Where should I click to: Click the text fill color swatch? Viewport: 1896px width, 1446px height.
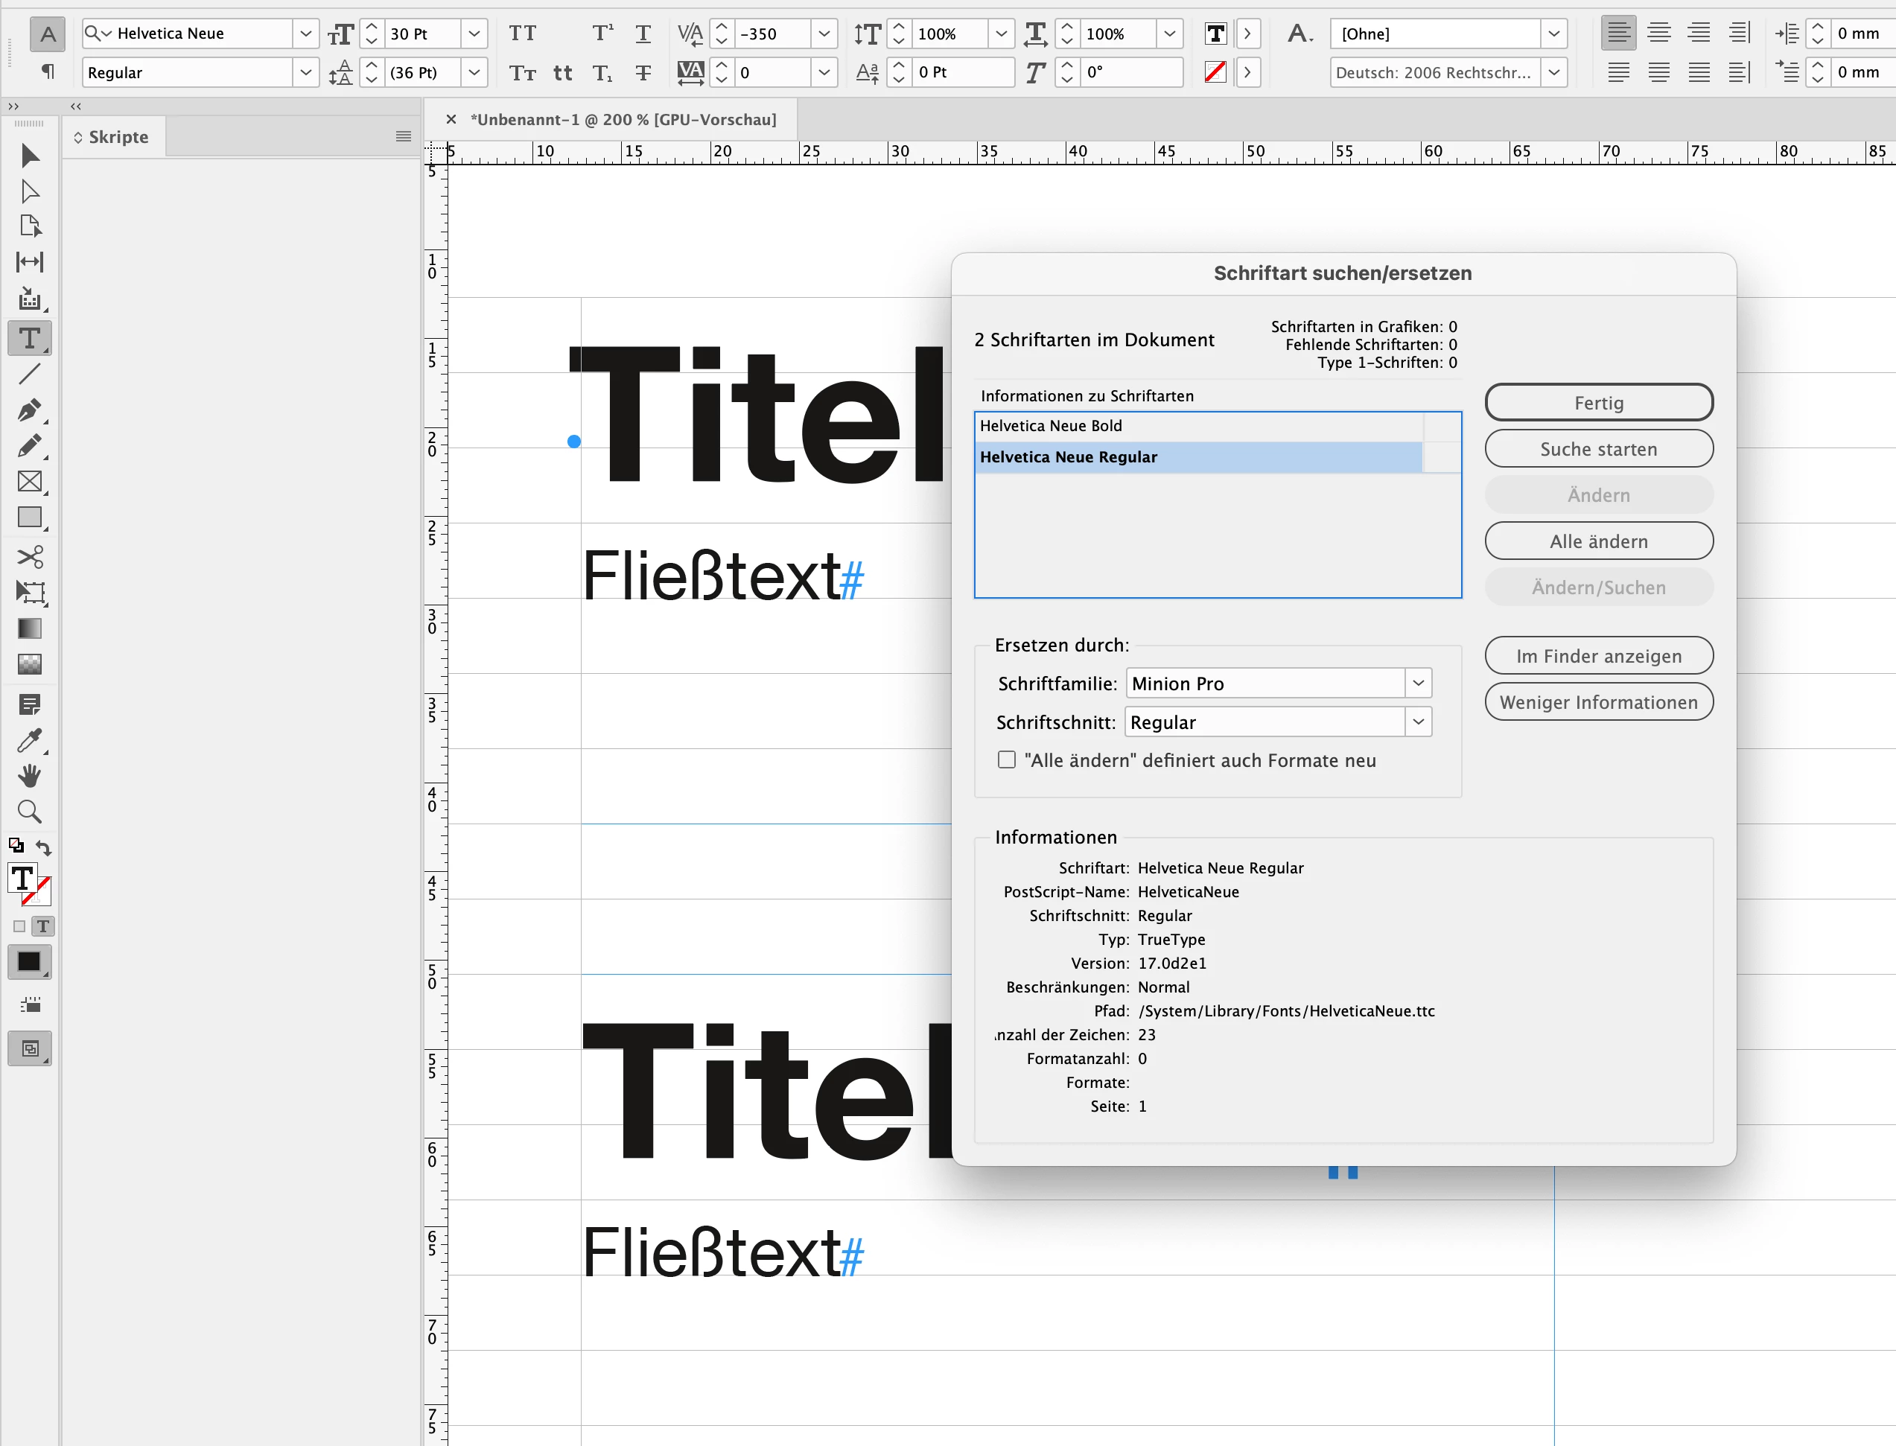(x=23, y=878)
